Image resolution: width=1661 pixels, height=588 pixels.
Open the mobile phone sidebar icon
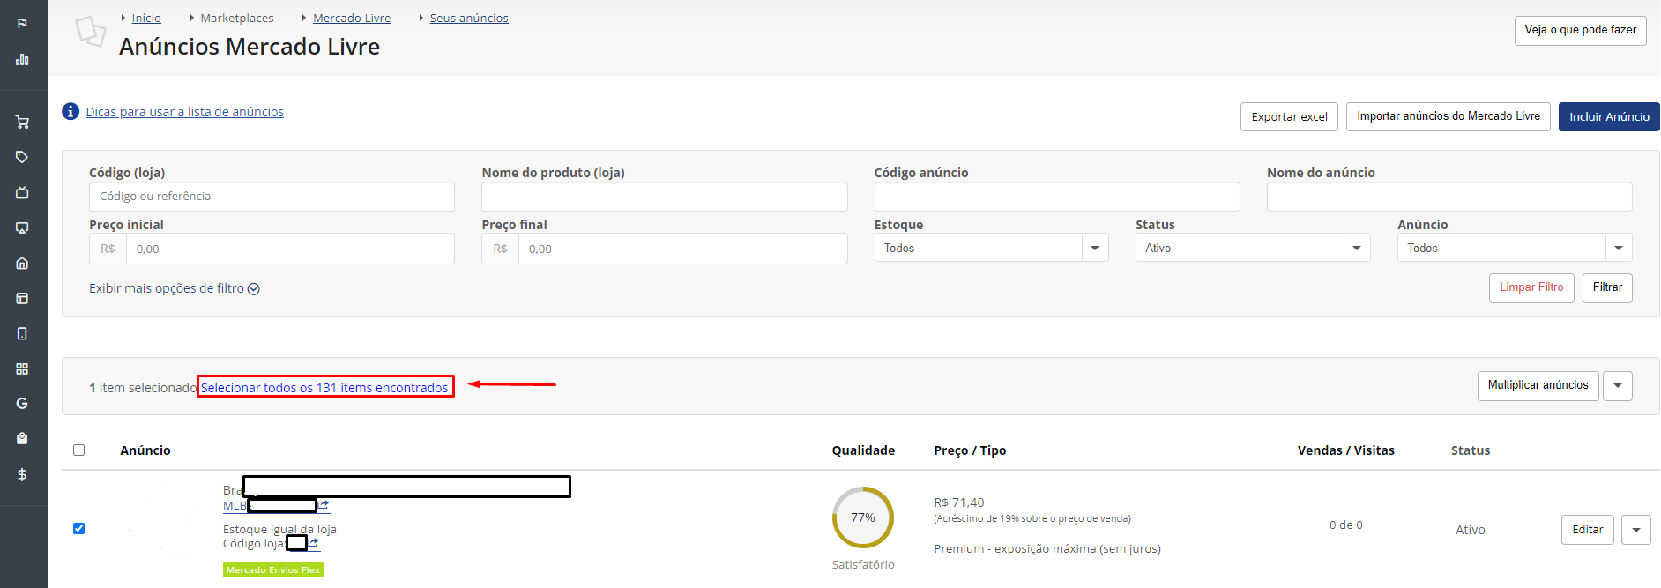point(22,333)
